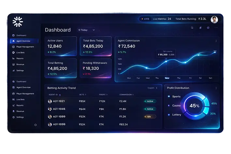Click the notifications icon beside the search icon
231x154 pixels.
[200, 28]
